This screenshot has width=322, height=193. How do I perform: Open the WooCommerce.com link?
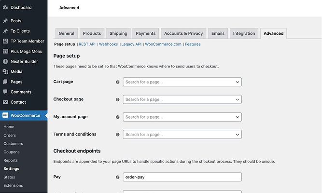[x=163, y=44]
